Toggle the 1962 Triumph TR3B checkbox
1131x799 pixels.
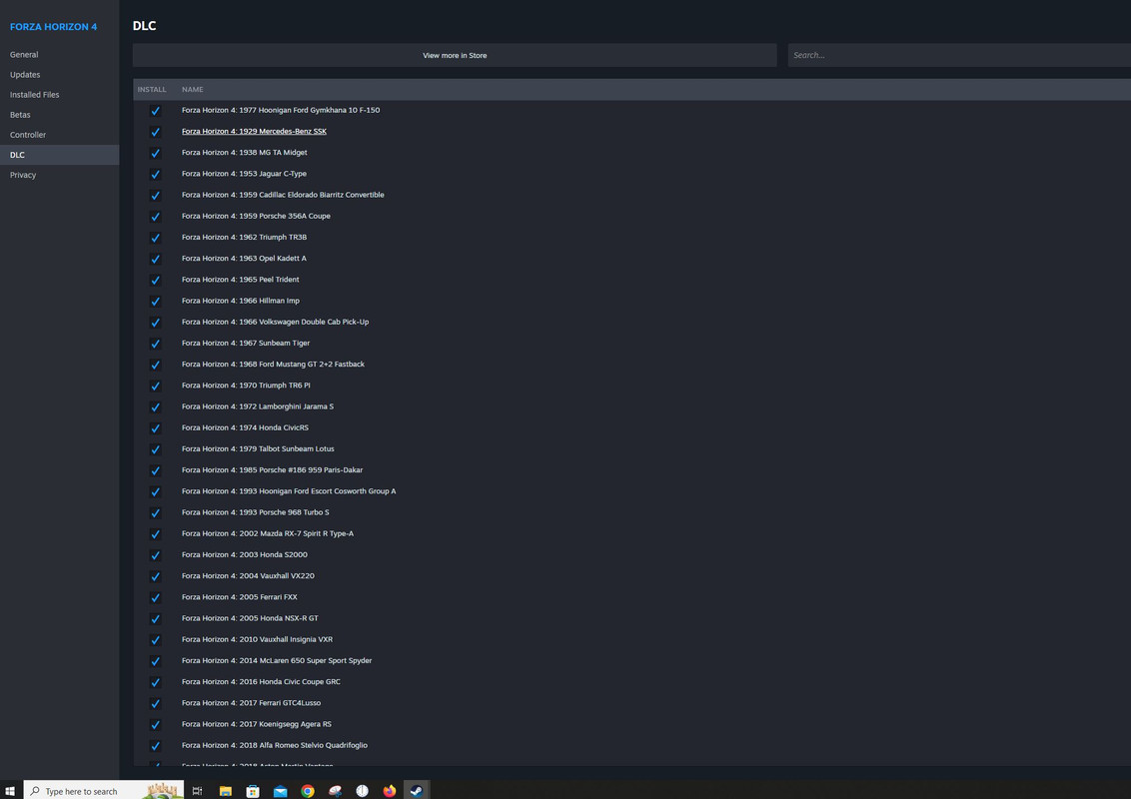pyautogui.click(x=155, y=238)
